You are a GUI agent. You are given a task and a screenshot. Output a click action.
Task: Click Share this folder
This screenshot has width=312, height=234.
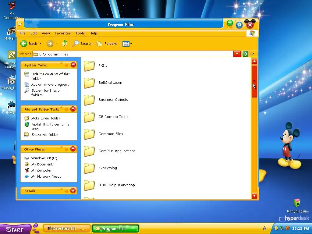point(41,135)
